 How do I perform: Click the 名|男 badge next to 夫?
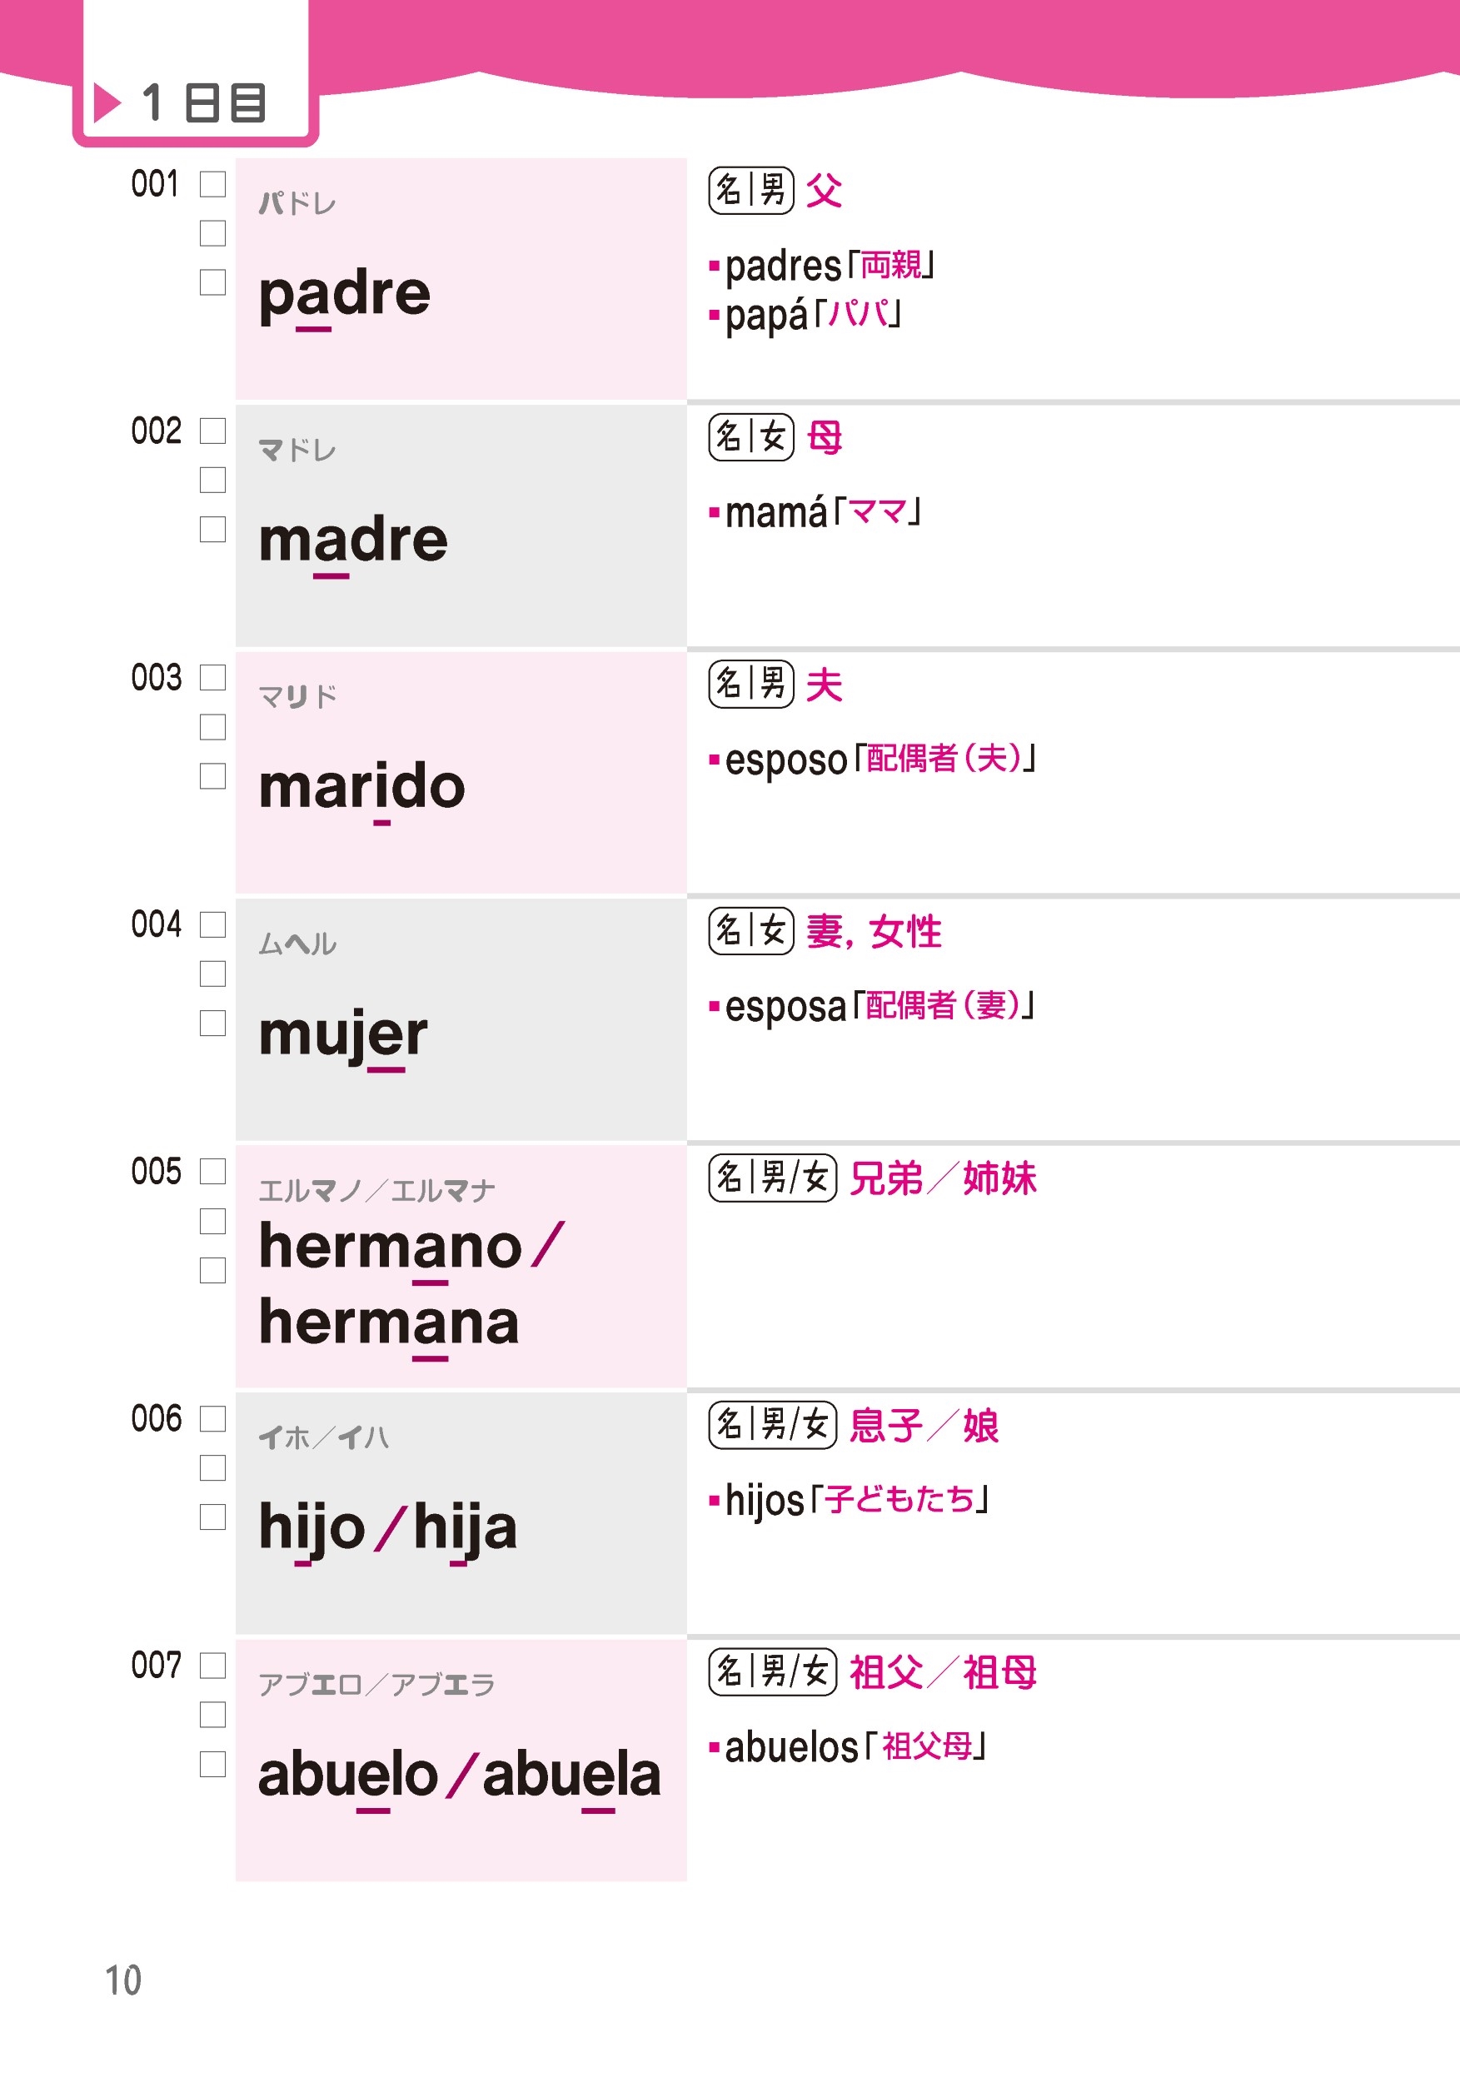tap(751, 684)
